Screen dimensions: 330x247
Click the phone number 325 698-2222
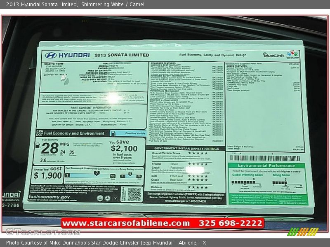[x=231, y=223]
